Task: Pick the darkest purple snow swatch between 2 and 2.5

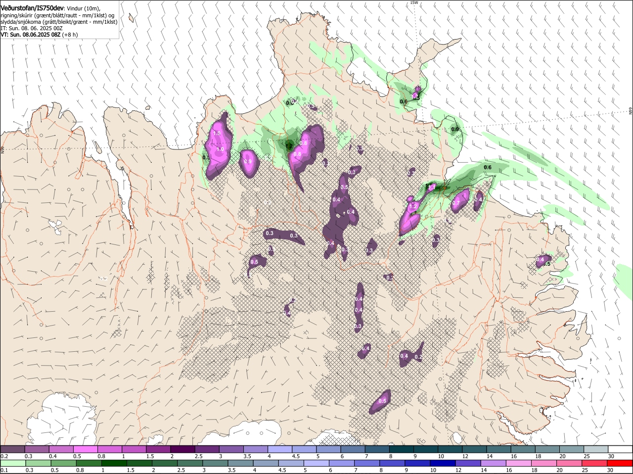Action: click(182, 449)
